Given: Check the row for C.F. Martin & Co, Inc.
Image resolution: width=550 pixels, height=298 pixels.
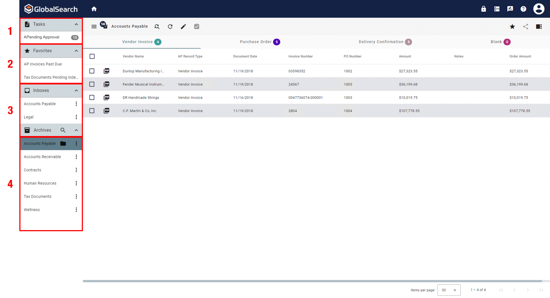Looking at the screenshot, I should (x=92, y=111).
